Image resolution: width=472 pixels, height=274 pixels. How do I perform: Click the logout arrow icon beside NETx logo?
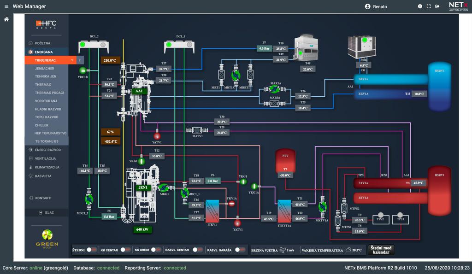(x=437, y=6)
